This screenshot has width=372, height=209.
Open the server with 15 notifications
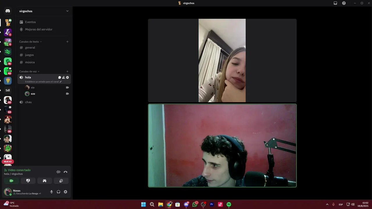[x=8, y=61]
